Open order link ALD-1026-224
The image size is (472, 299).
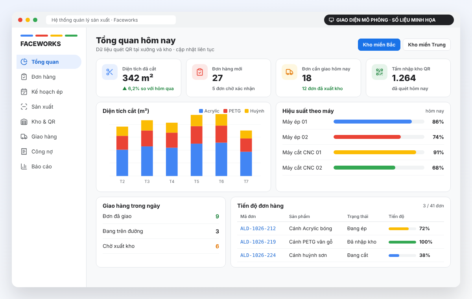pyautogui.click(x=258, y=255)
